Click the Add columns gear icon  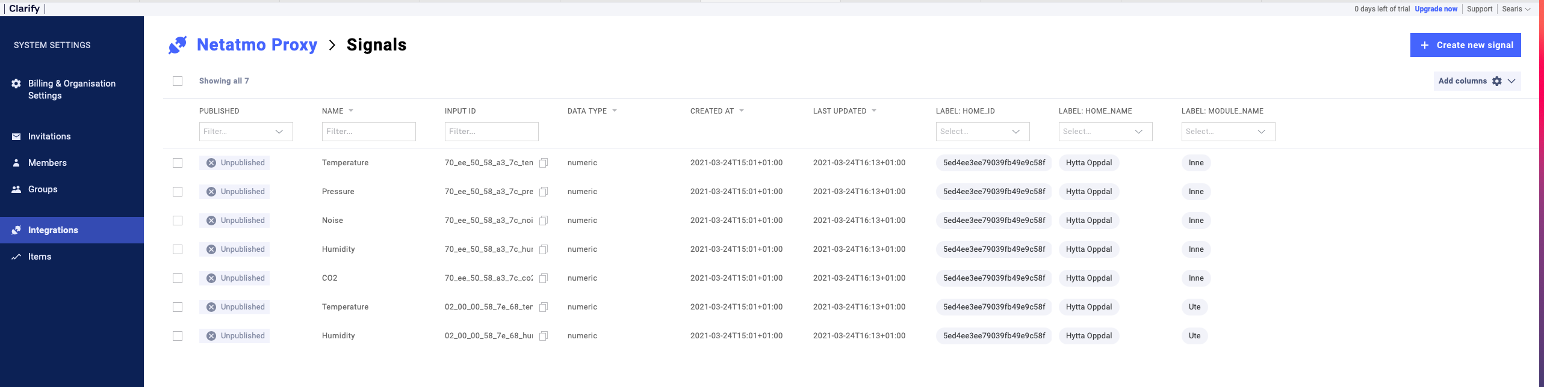click(x=1496, y=81)
